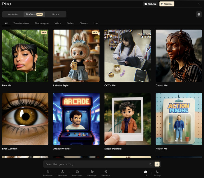Open the Pikascenes tool
This screenshot has height=178, width=204.
[62, 173]
